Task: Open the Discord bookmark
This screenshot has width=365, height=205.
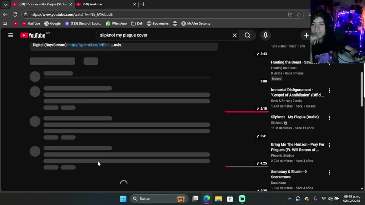Action: pos(83,23)
